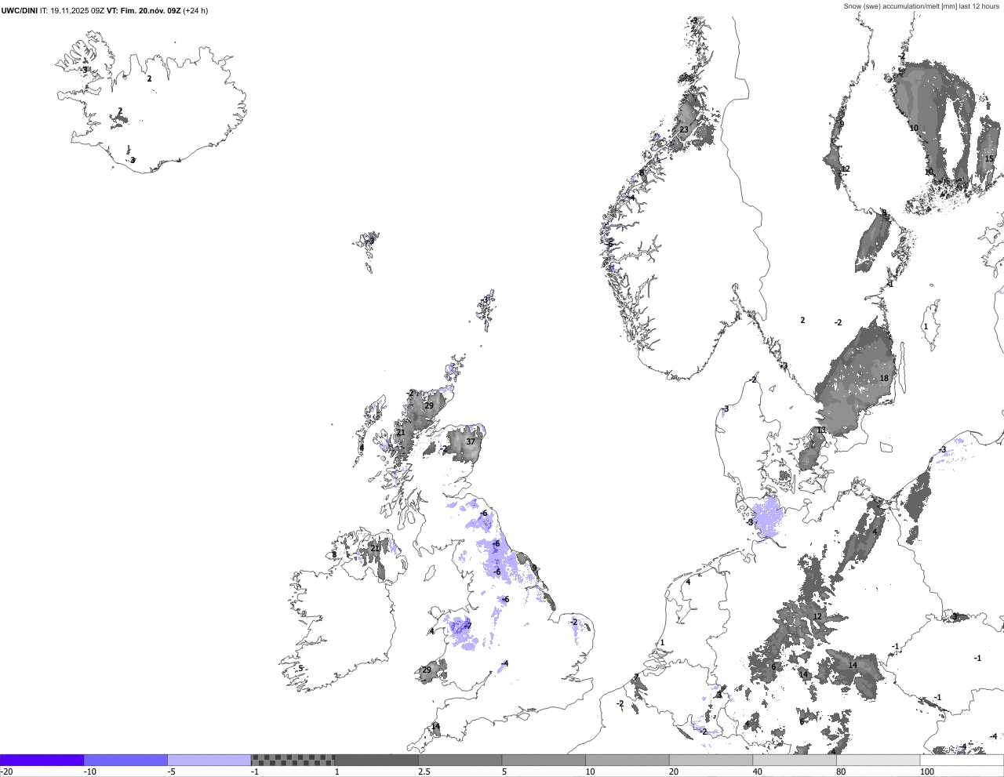
Task: Click the '13' value over southern Sweden
Action: 820,430
